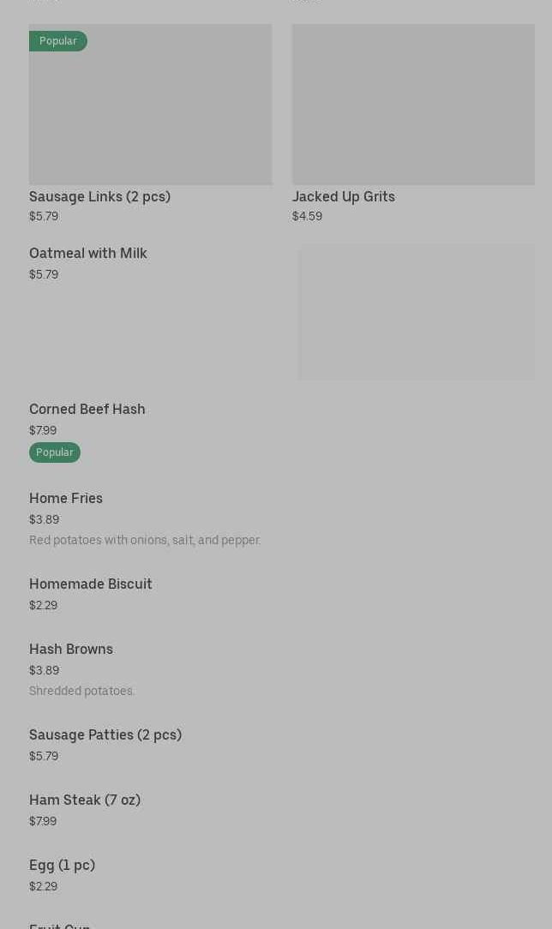Open the Oatmeal with Milk item

coord(88,253)
